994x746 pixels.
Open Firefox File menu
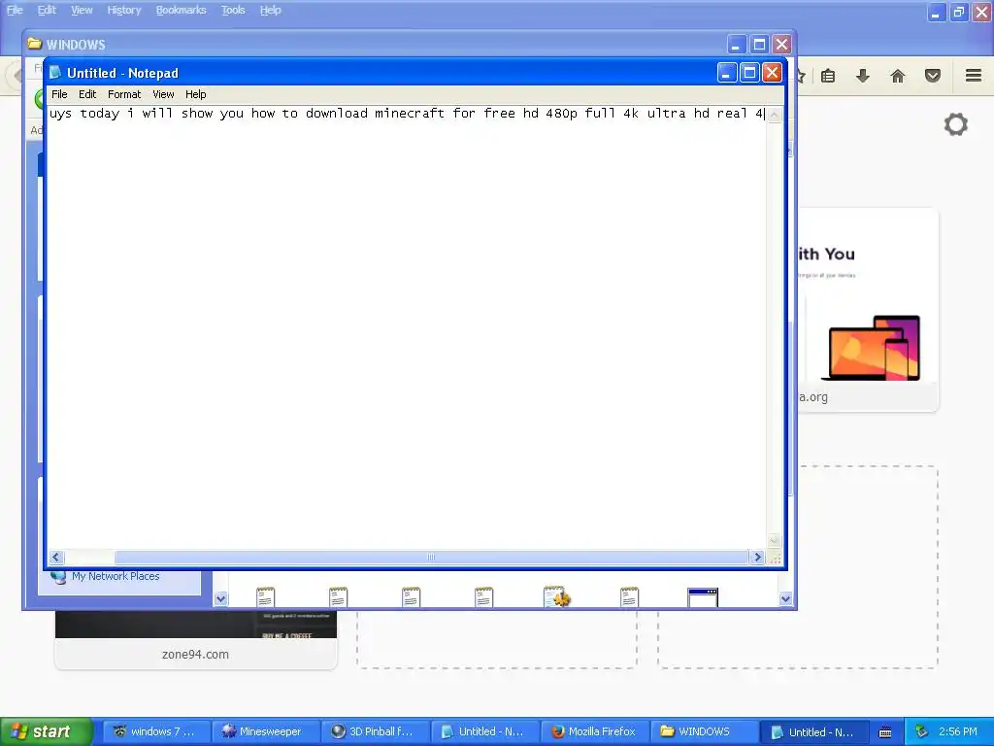pos(15,10)
